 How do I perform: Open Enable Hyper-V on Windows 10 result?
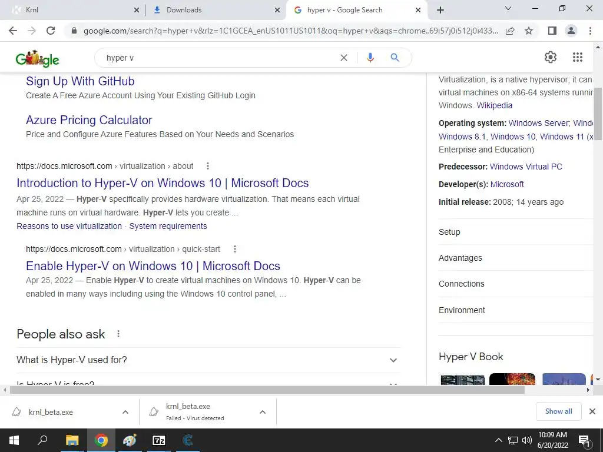(153, 266)
